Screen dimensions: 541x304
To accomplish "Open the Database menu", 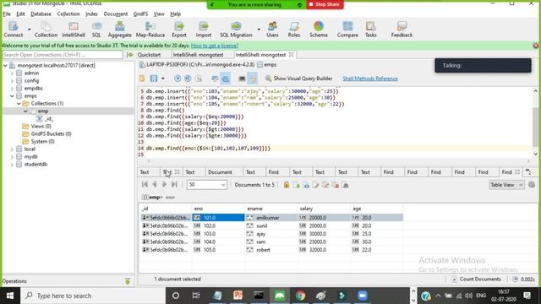I will click(x=41, y=14).
